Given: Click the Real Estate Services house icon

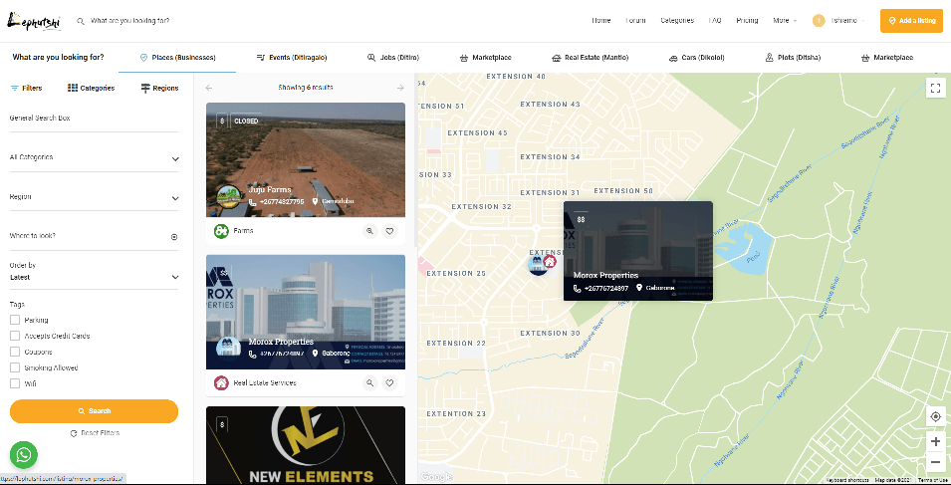Looking at the screenshot, I should pos(221,383).
